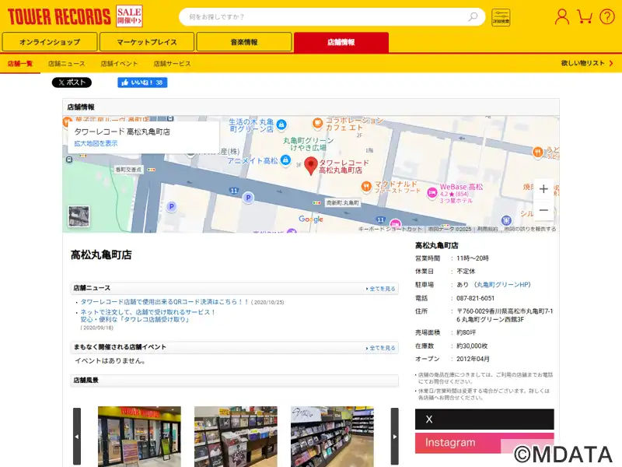Click the red map pin for タワーレコード高松丸亀町店
Image resolution: width=622 pixels, height=467 pixels.
pos(310,166)
